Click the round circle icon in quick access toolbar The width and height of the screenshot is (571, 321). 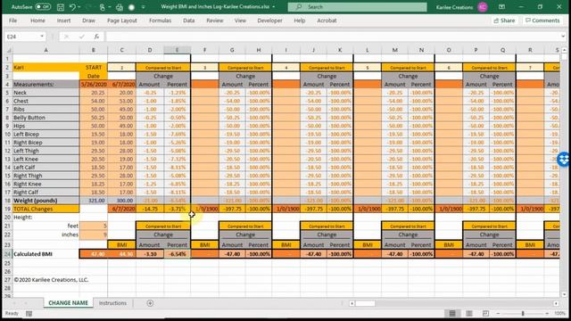click(x=132, y=7)
